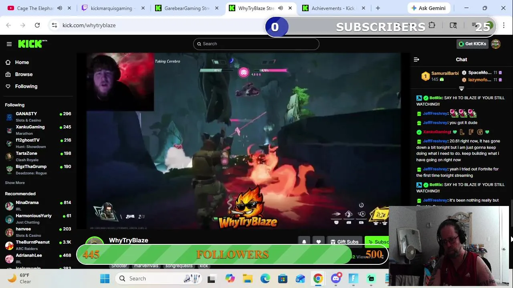Open Windows Start menu

point(105,278)
